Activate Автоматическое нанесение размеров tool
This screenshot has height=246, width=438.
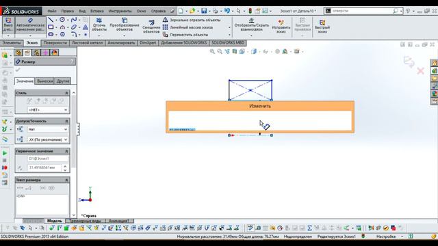coord(30,25)
